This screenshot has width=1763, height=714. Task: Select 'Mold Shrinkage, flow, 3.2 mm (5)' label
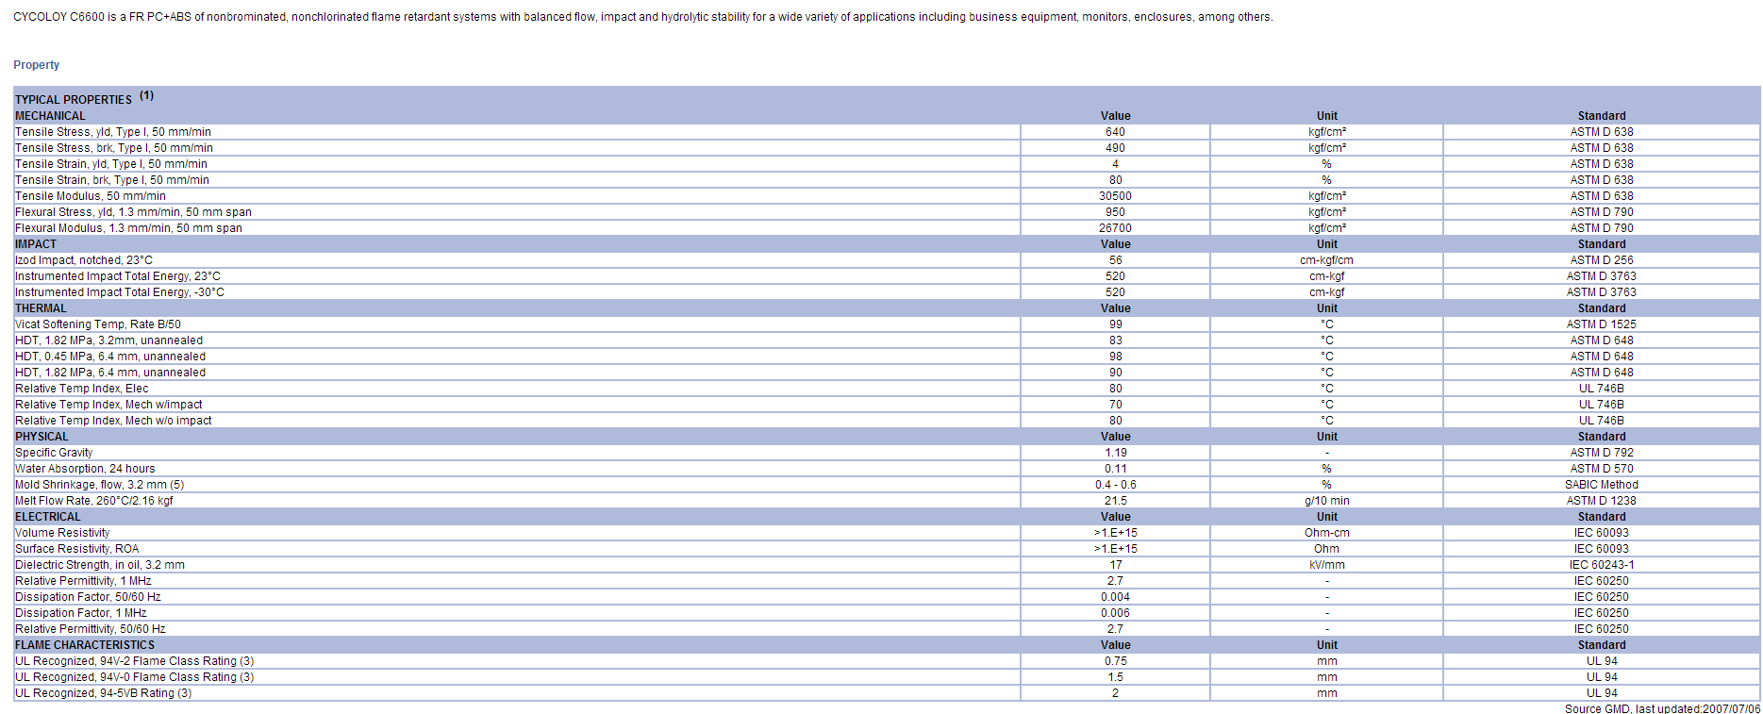click(x=99, y=485)
